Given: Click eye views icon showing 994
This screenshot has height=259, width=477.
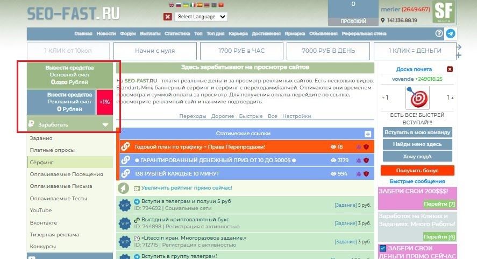Looking at the screenshot, I should [333, 174].
